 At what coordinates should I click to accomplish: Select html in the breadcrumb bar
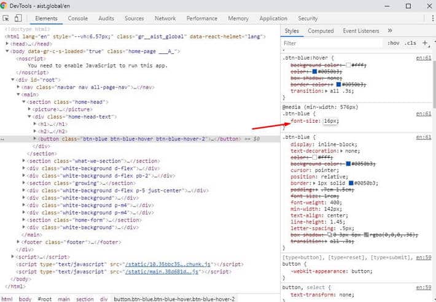7,299
